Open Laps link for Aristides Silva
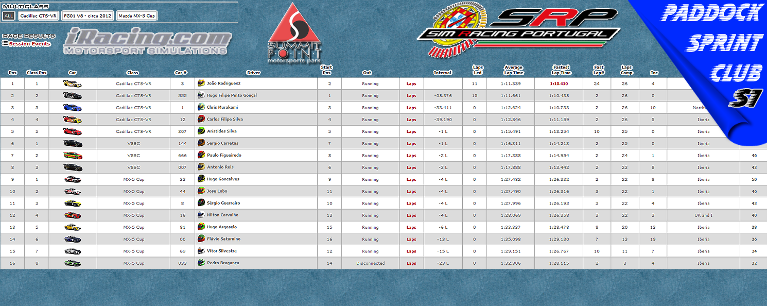Viewport: 767px width, 306px height. (411, 131)
